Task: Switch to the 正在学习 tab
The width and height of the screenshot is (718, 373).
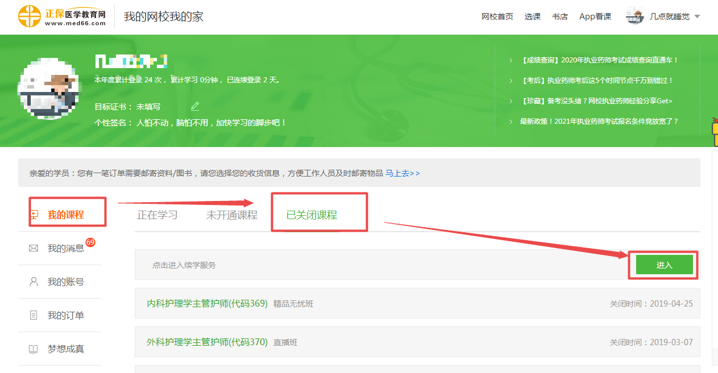Action: point(157,215)
